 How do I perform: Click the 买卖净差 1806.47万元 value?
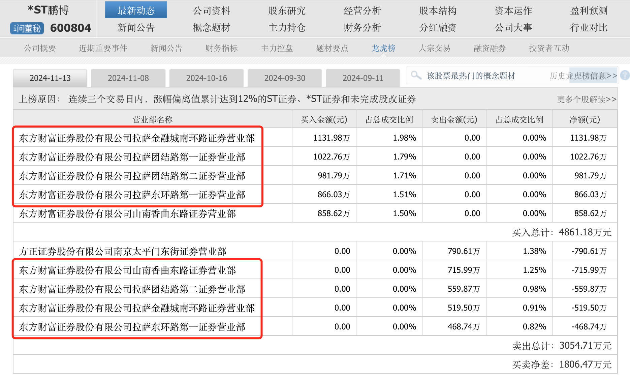(562, 365)
